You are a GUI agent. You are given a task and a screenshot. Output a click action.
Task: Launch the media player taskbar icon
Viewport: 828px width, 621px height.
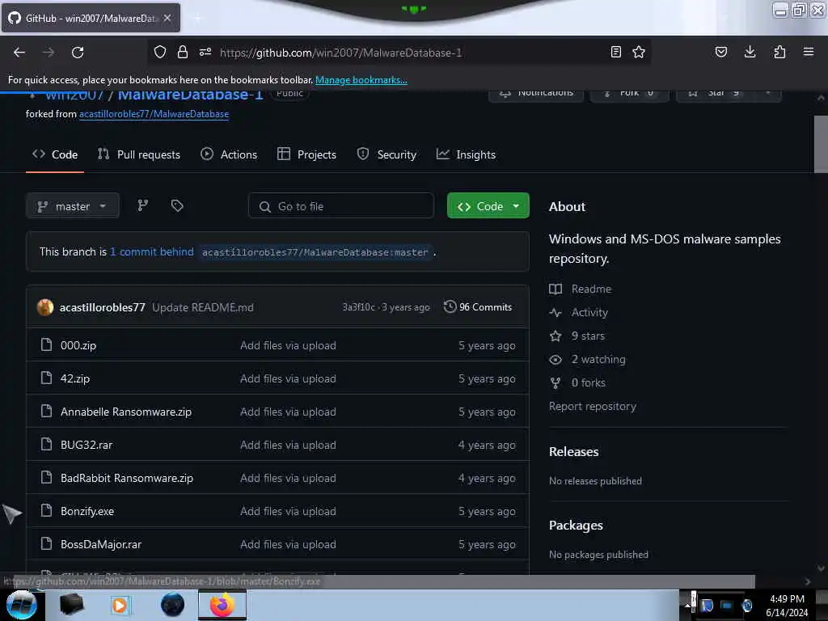120,605
